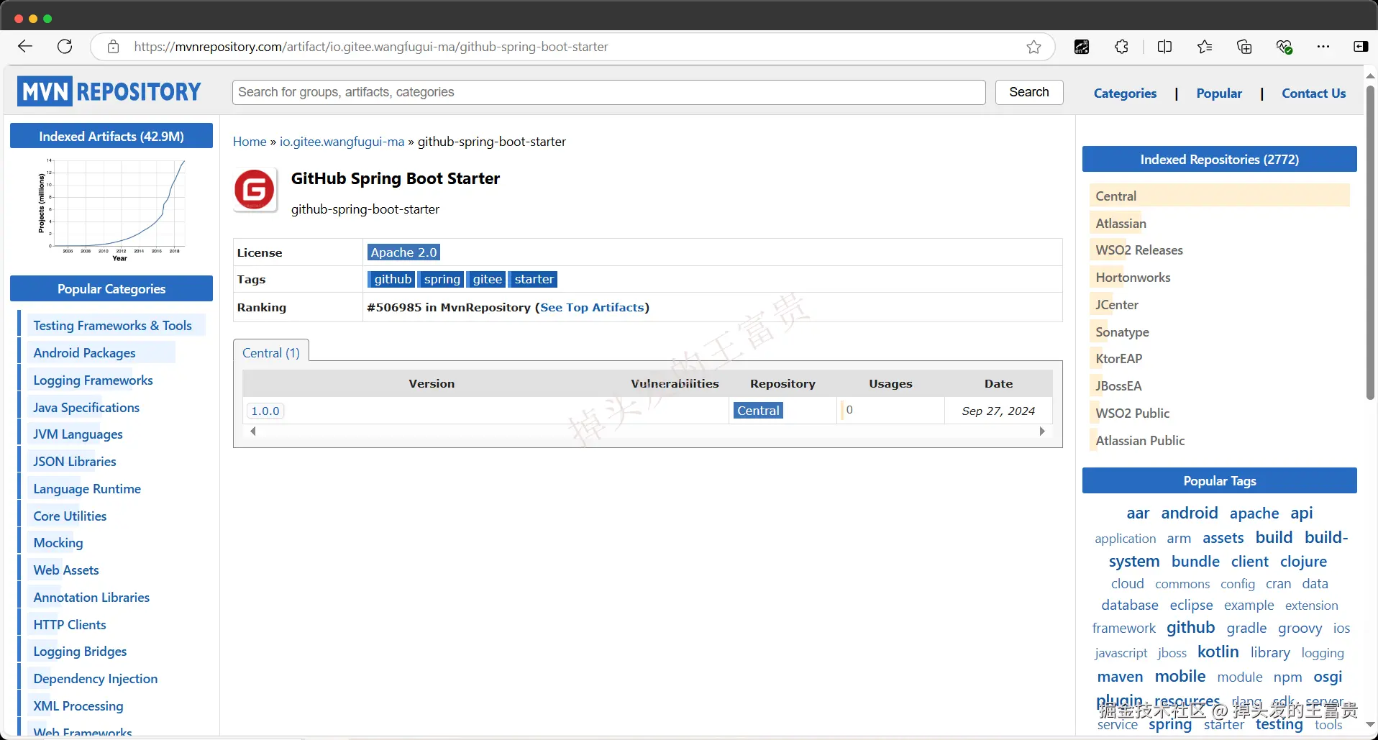This screenshot has height=740, width=1378.
Task: Open Android Packages category
Action: click(84, 353)
